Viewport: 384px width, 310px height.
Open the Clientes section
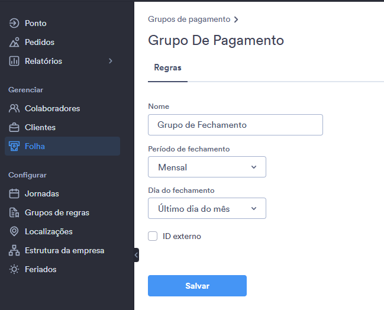63,127
